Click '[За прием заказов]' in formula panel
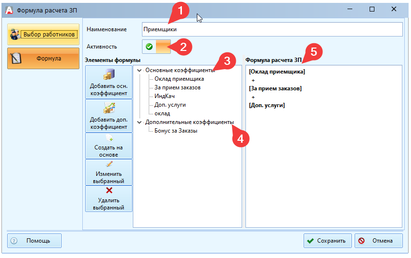 point(275,88)
